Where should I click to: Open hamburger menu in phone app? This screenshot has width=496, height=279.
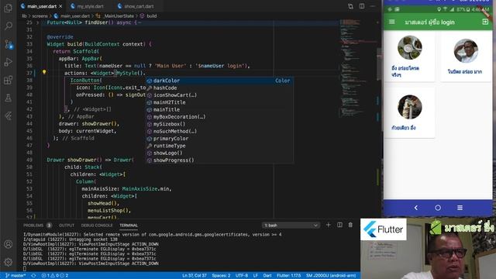coord(392,22)
